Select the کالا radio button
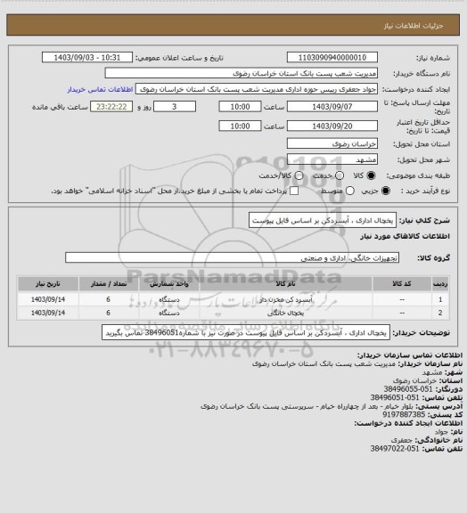Viewport: 467px width, 513px height. tap(371, 175)
